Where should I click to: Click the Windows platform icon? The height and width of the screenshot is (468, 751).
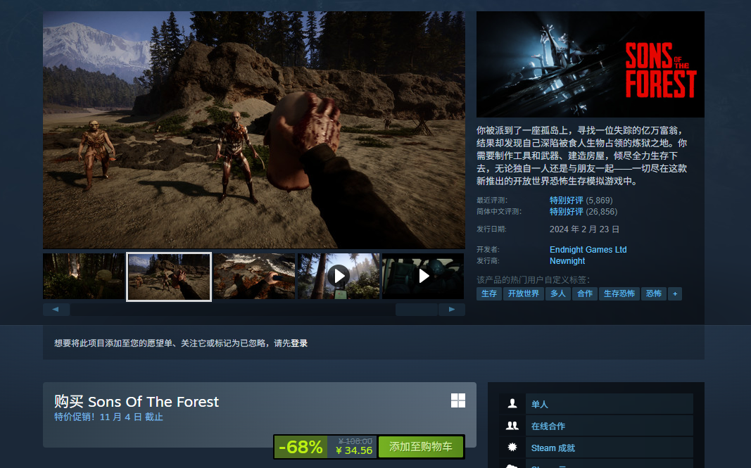(458, 400)
